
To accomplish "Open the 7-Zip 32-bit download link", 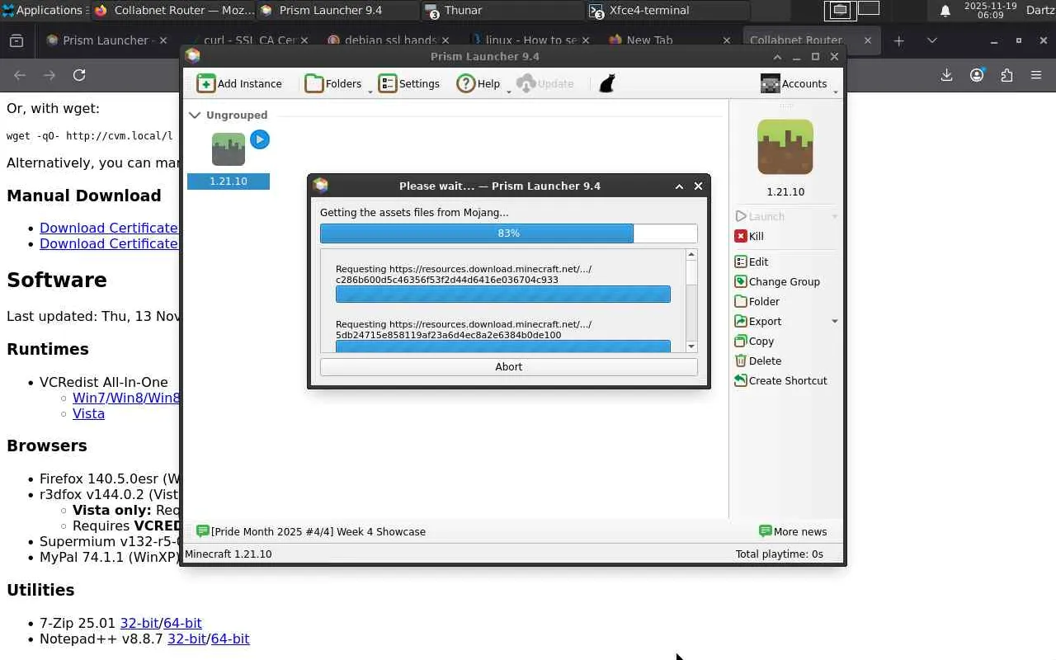I will 139,623.
